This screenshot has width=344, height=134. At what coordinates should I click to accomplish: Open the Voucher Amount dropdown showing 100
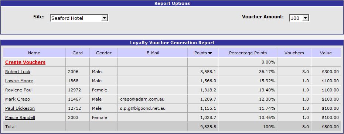(x=299, y=18)
